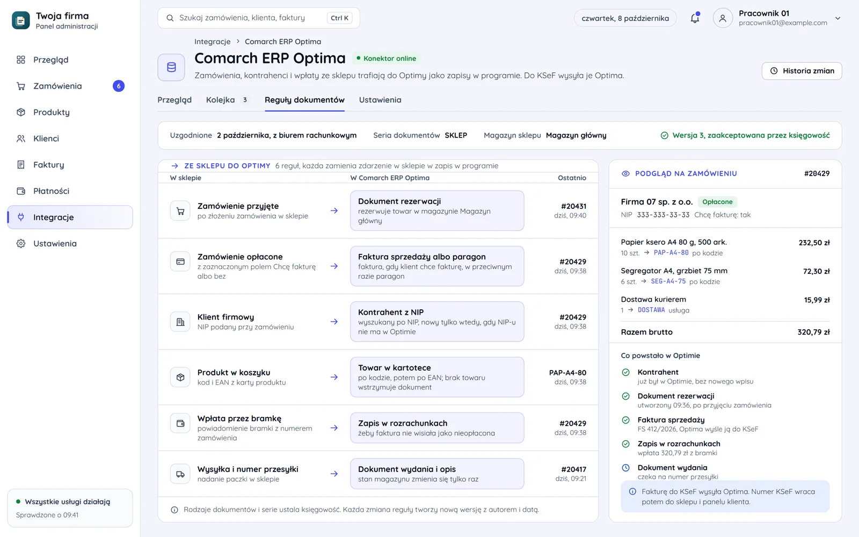The height and width of the screenshot is (537, 859).
Task: Click the wallet icon in Wpłata przez bramkę row
Action: tap(180, 423)
